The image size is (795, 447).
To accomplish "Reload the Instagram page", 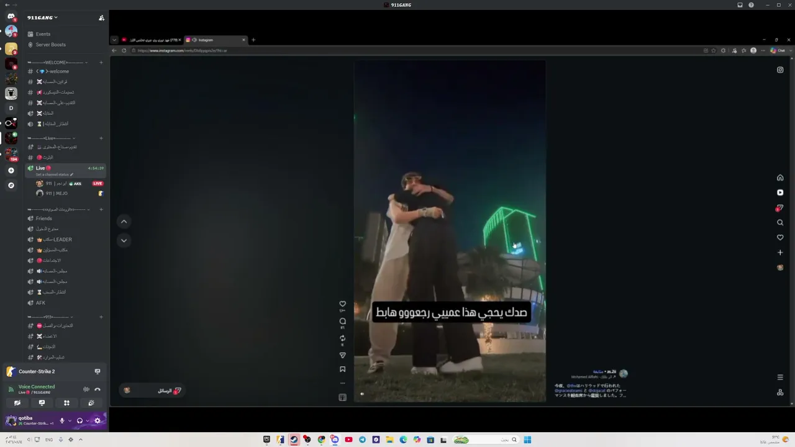I will [x=124, y=50].
